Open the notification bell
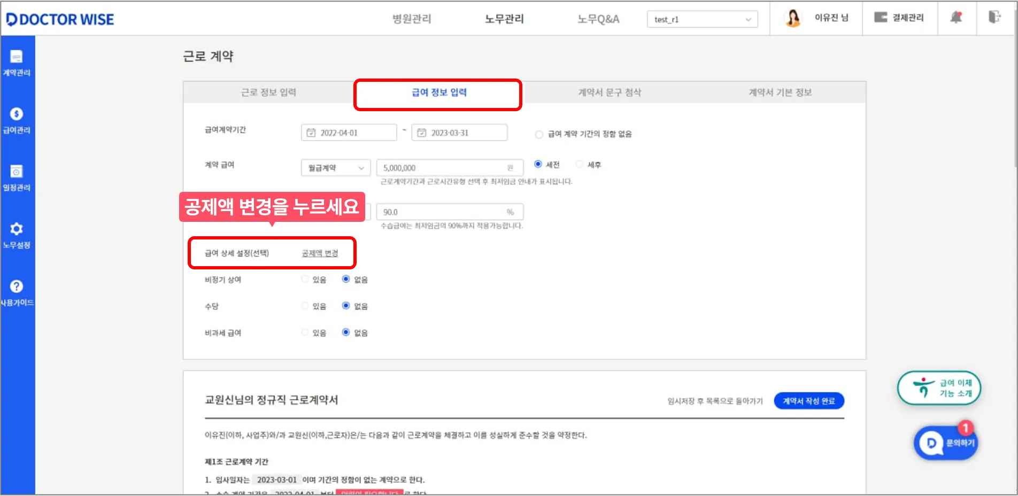 pos(956,18)
